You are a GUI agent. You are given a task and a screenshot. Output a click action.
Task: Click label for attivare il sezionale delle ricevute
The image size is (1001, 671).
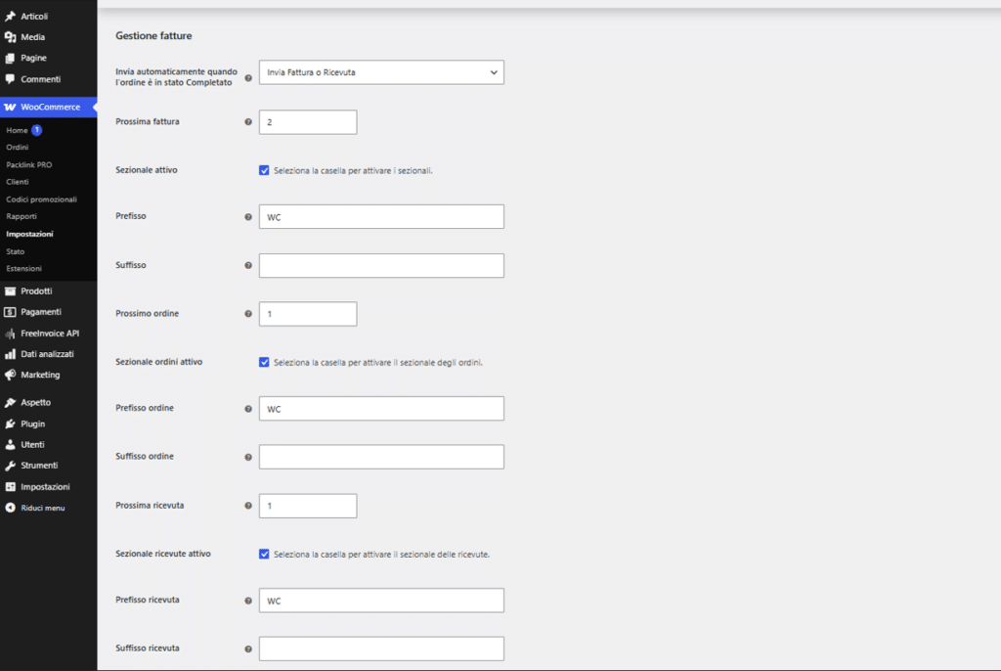382,554
